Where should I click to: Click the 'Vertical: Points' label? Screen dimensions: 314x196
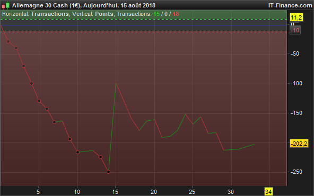tap(93, 14)
